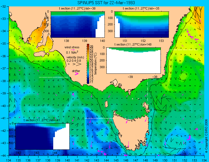This screenshot has width=209, height=162.
Task: Click the 'drifter' legend label
Action: click(76, 71)
